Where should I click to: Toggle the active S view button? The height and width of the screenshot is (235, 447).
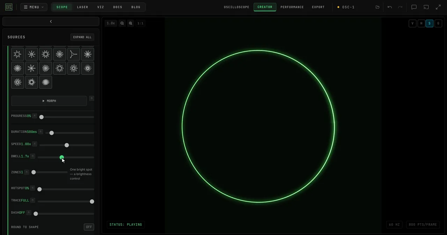click(430, 23)
